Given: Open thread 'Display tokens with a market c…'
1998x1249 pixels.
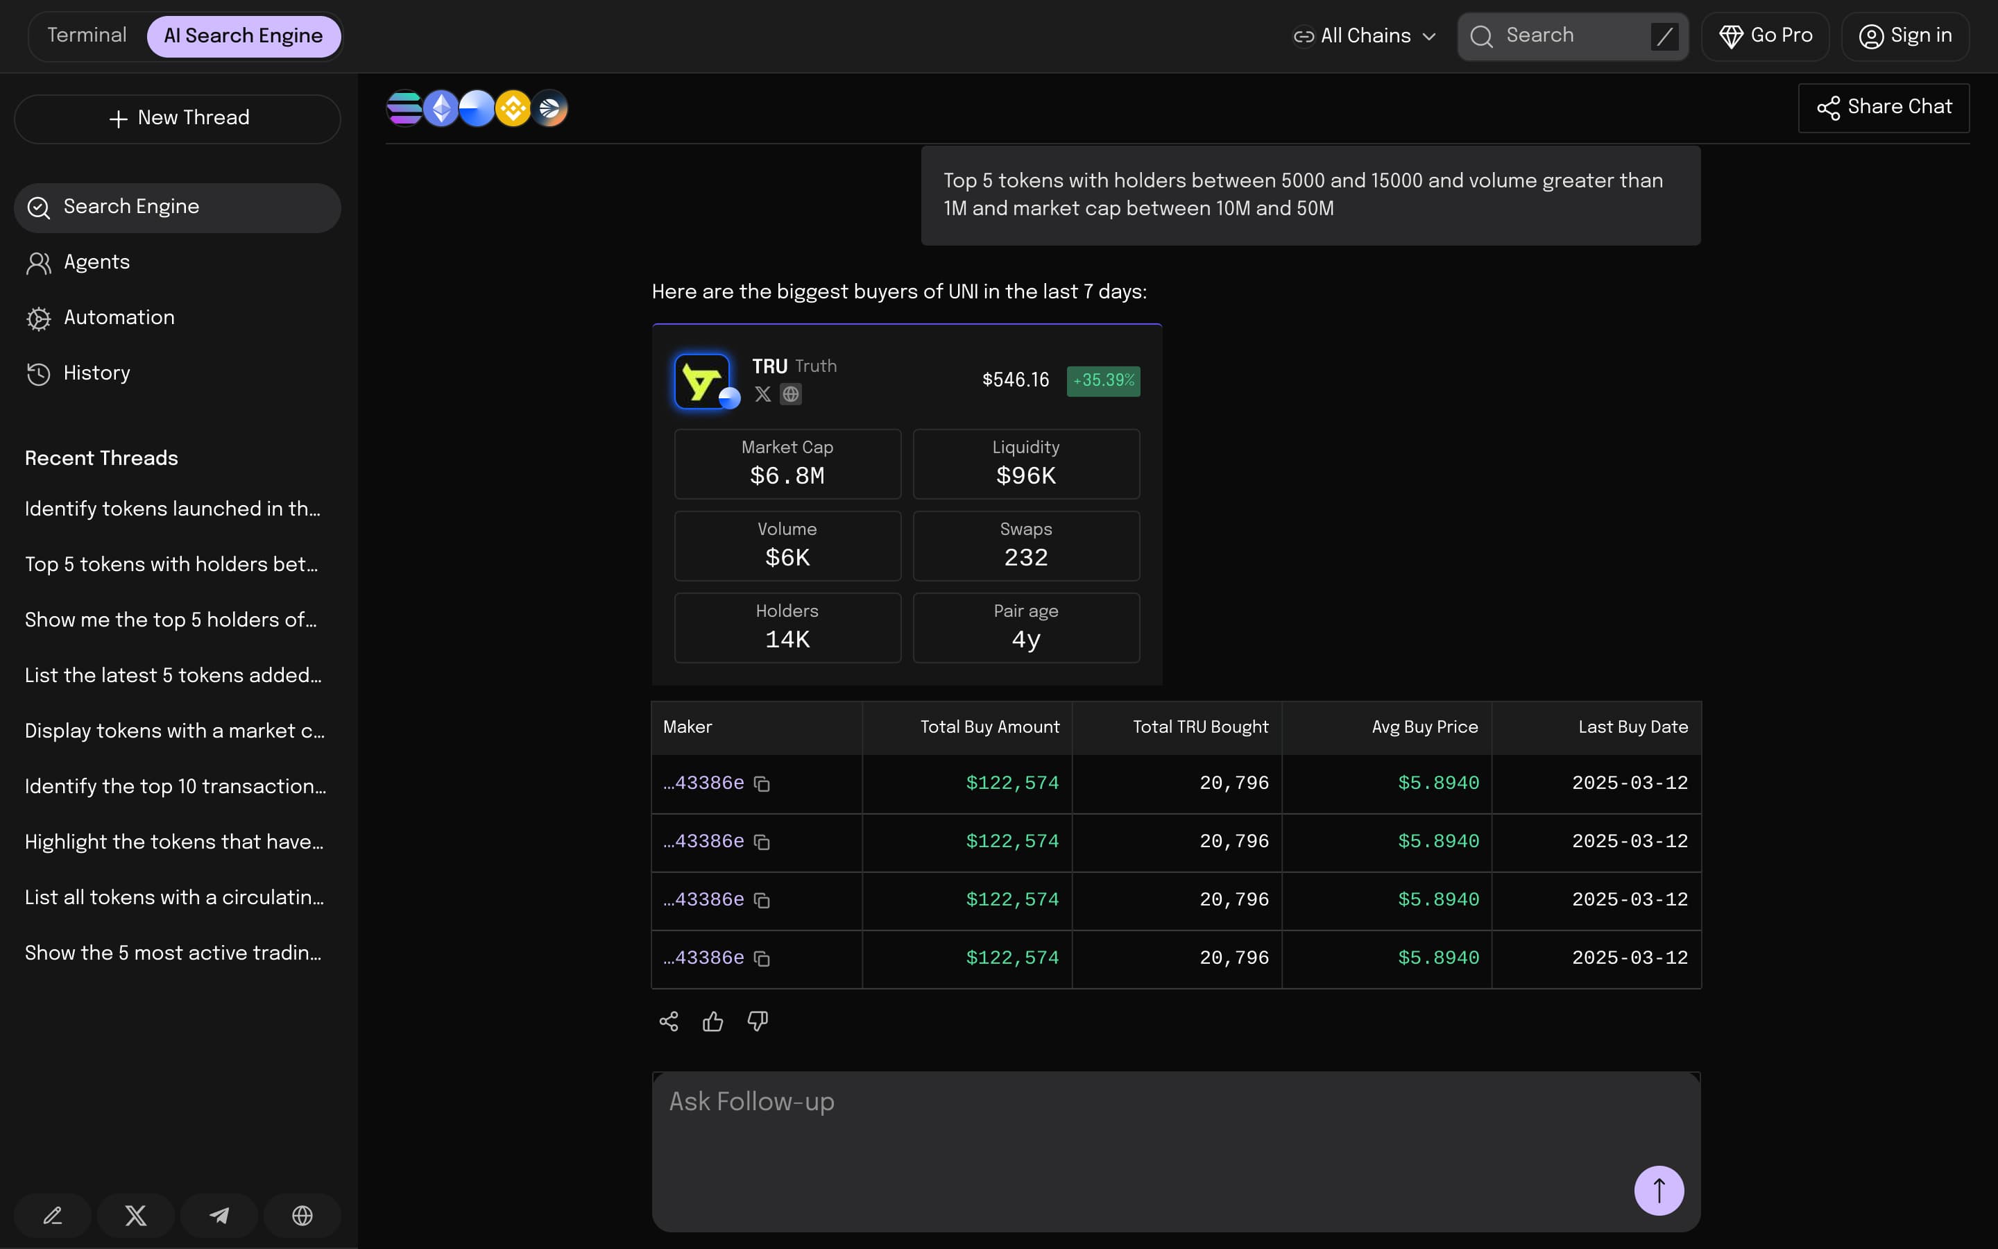Looking at the screenshot, I should coord(175,731).
